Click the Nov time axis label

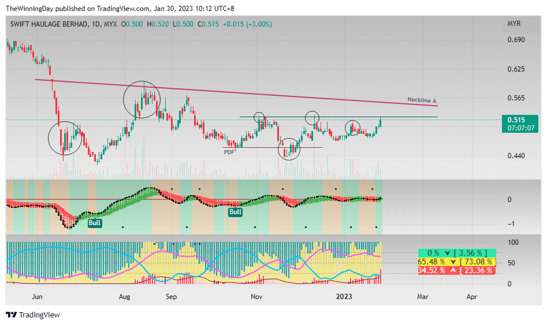click(x=256, y=297)
